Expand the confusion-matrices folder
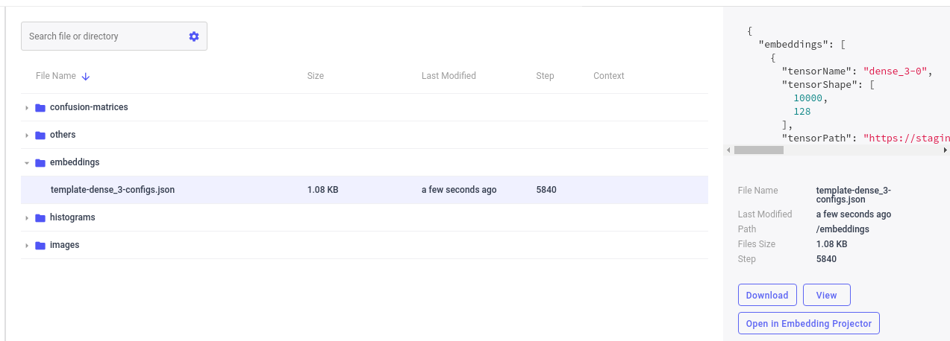 tap(27, 108)
